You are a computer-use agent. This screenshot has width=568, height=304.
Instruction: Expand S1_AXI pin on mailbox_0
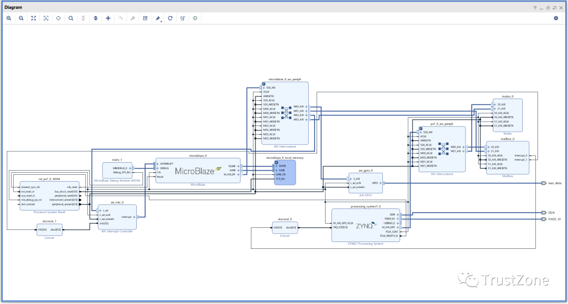point(488,151)
